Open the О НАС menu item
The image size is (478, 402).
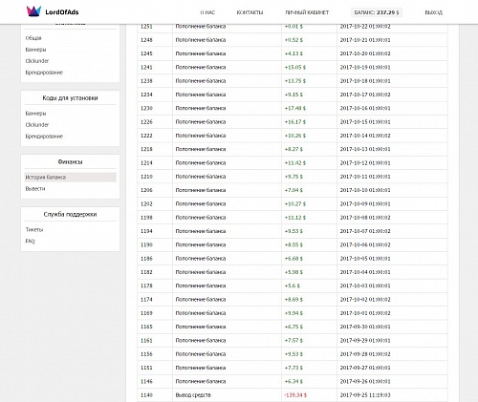[207, 12]
